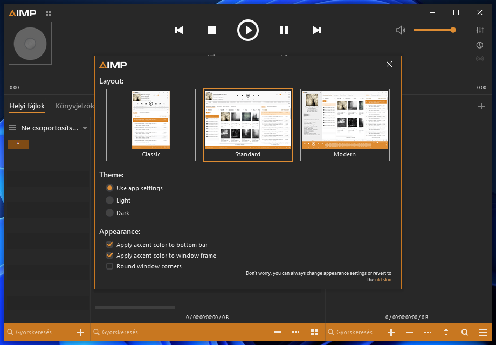Skip to next track
This screenshot has height=345, width=496.
[x=316, y=30]
